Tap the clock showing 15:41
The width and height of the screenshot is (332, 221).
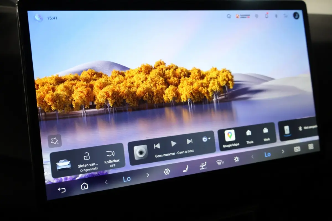52,18
